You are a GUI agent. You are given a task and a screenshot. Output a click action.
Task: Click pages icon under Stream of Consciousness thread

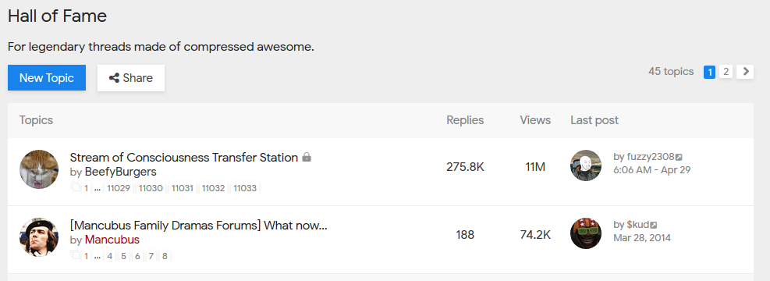[76, 187]
